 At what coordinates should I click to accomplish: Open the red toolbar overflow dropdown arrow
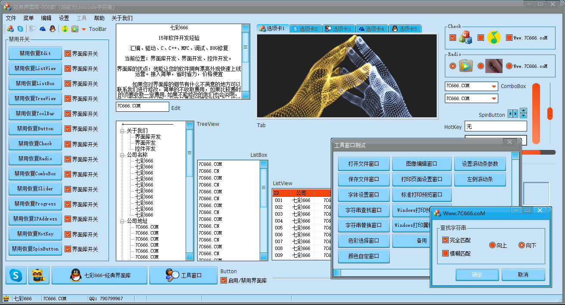tap(84, 30)
